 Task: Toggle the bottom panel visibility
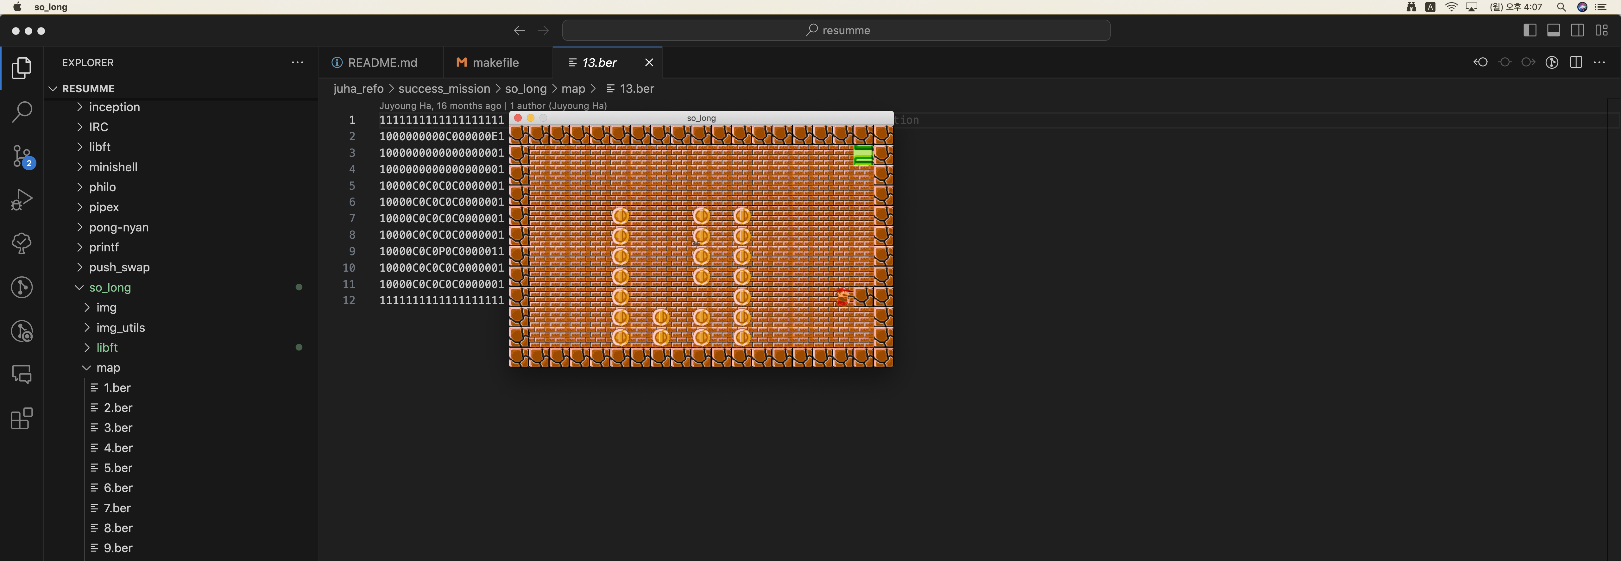coord(1554,30)
